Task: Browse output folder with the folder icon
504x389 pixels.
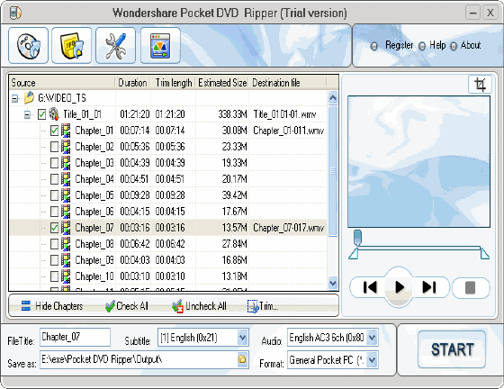Action: [x=242, y=358]
